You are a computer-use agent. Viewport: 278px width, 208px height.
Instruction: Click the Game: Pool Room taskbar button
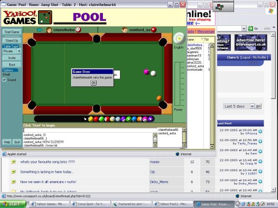tap(214, 204)
